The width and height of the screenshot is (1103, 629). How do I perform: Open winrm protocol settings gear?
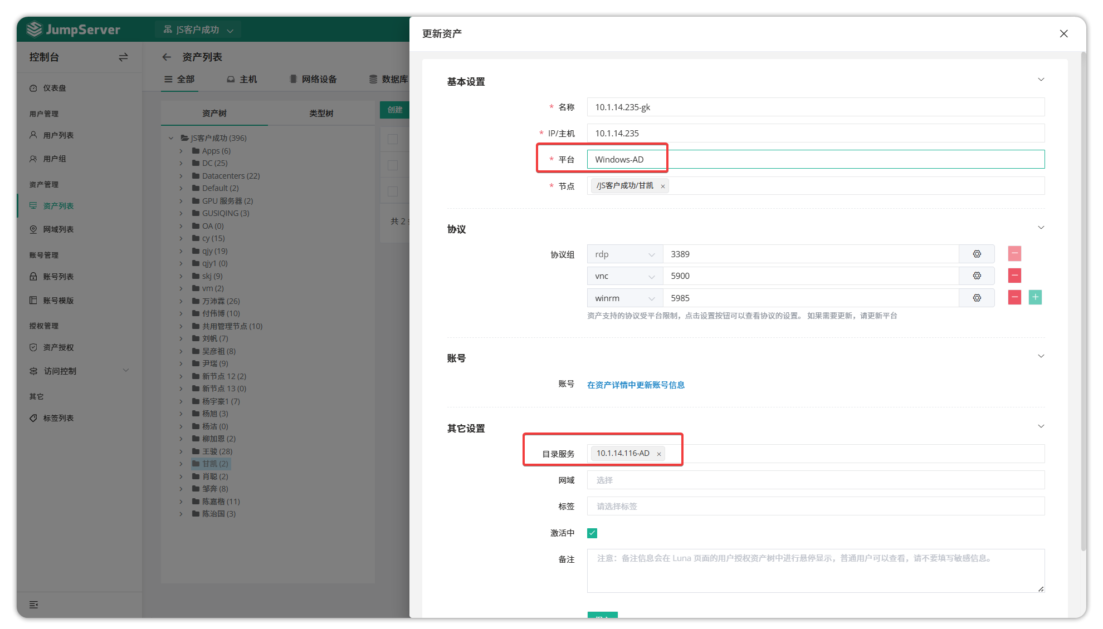pos(977,298)
